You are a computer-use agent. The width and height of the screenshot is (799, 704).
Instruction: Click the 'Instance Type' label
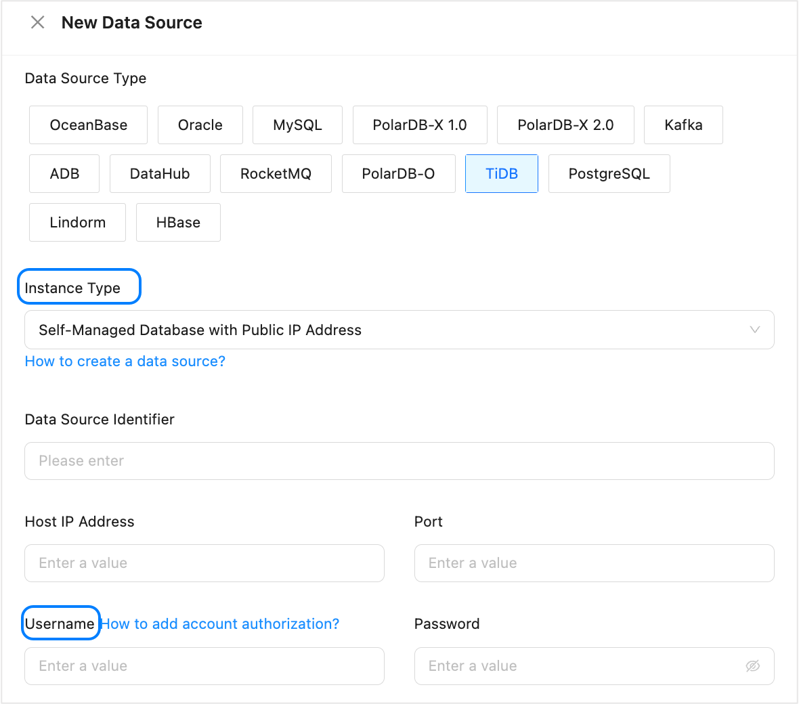[72, 288]
